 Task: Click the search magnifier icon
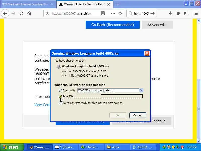tap(130, 13)
